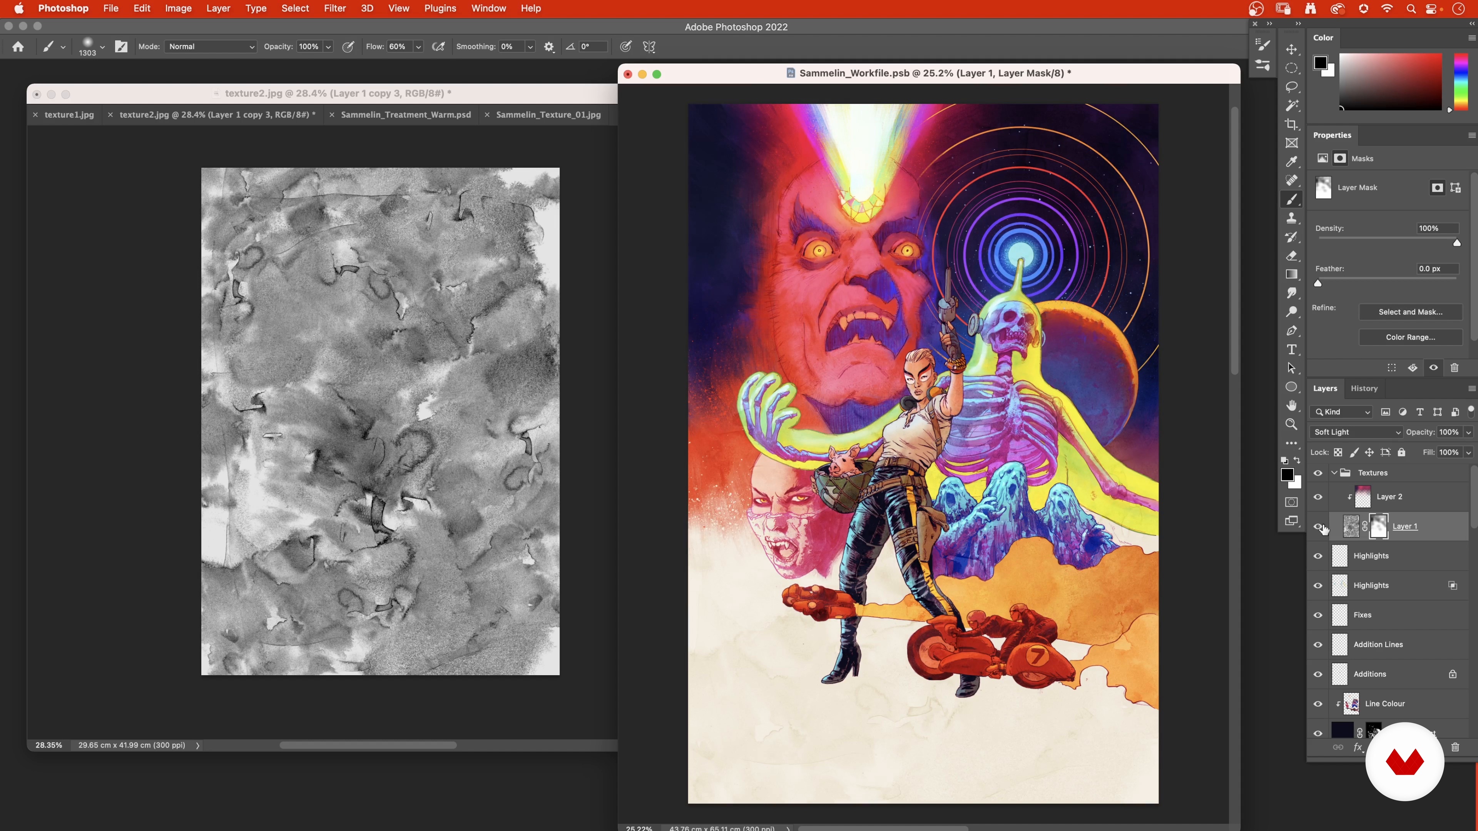Select the Spot Healing Brush tool

pyautogui.click(x=1292, y=181)
